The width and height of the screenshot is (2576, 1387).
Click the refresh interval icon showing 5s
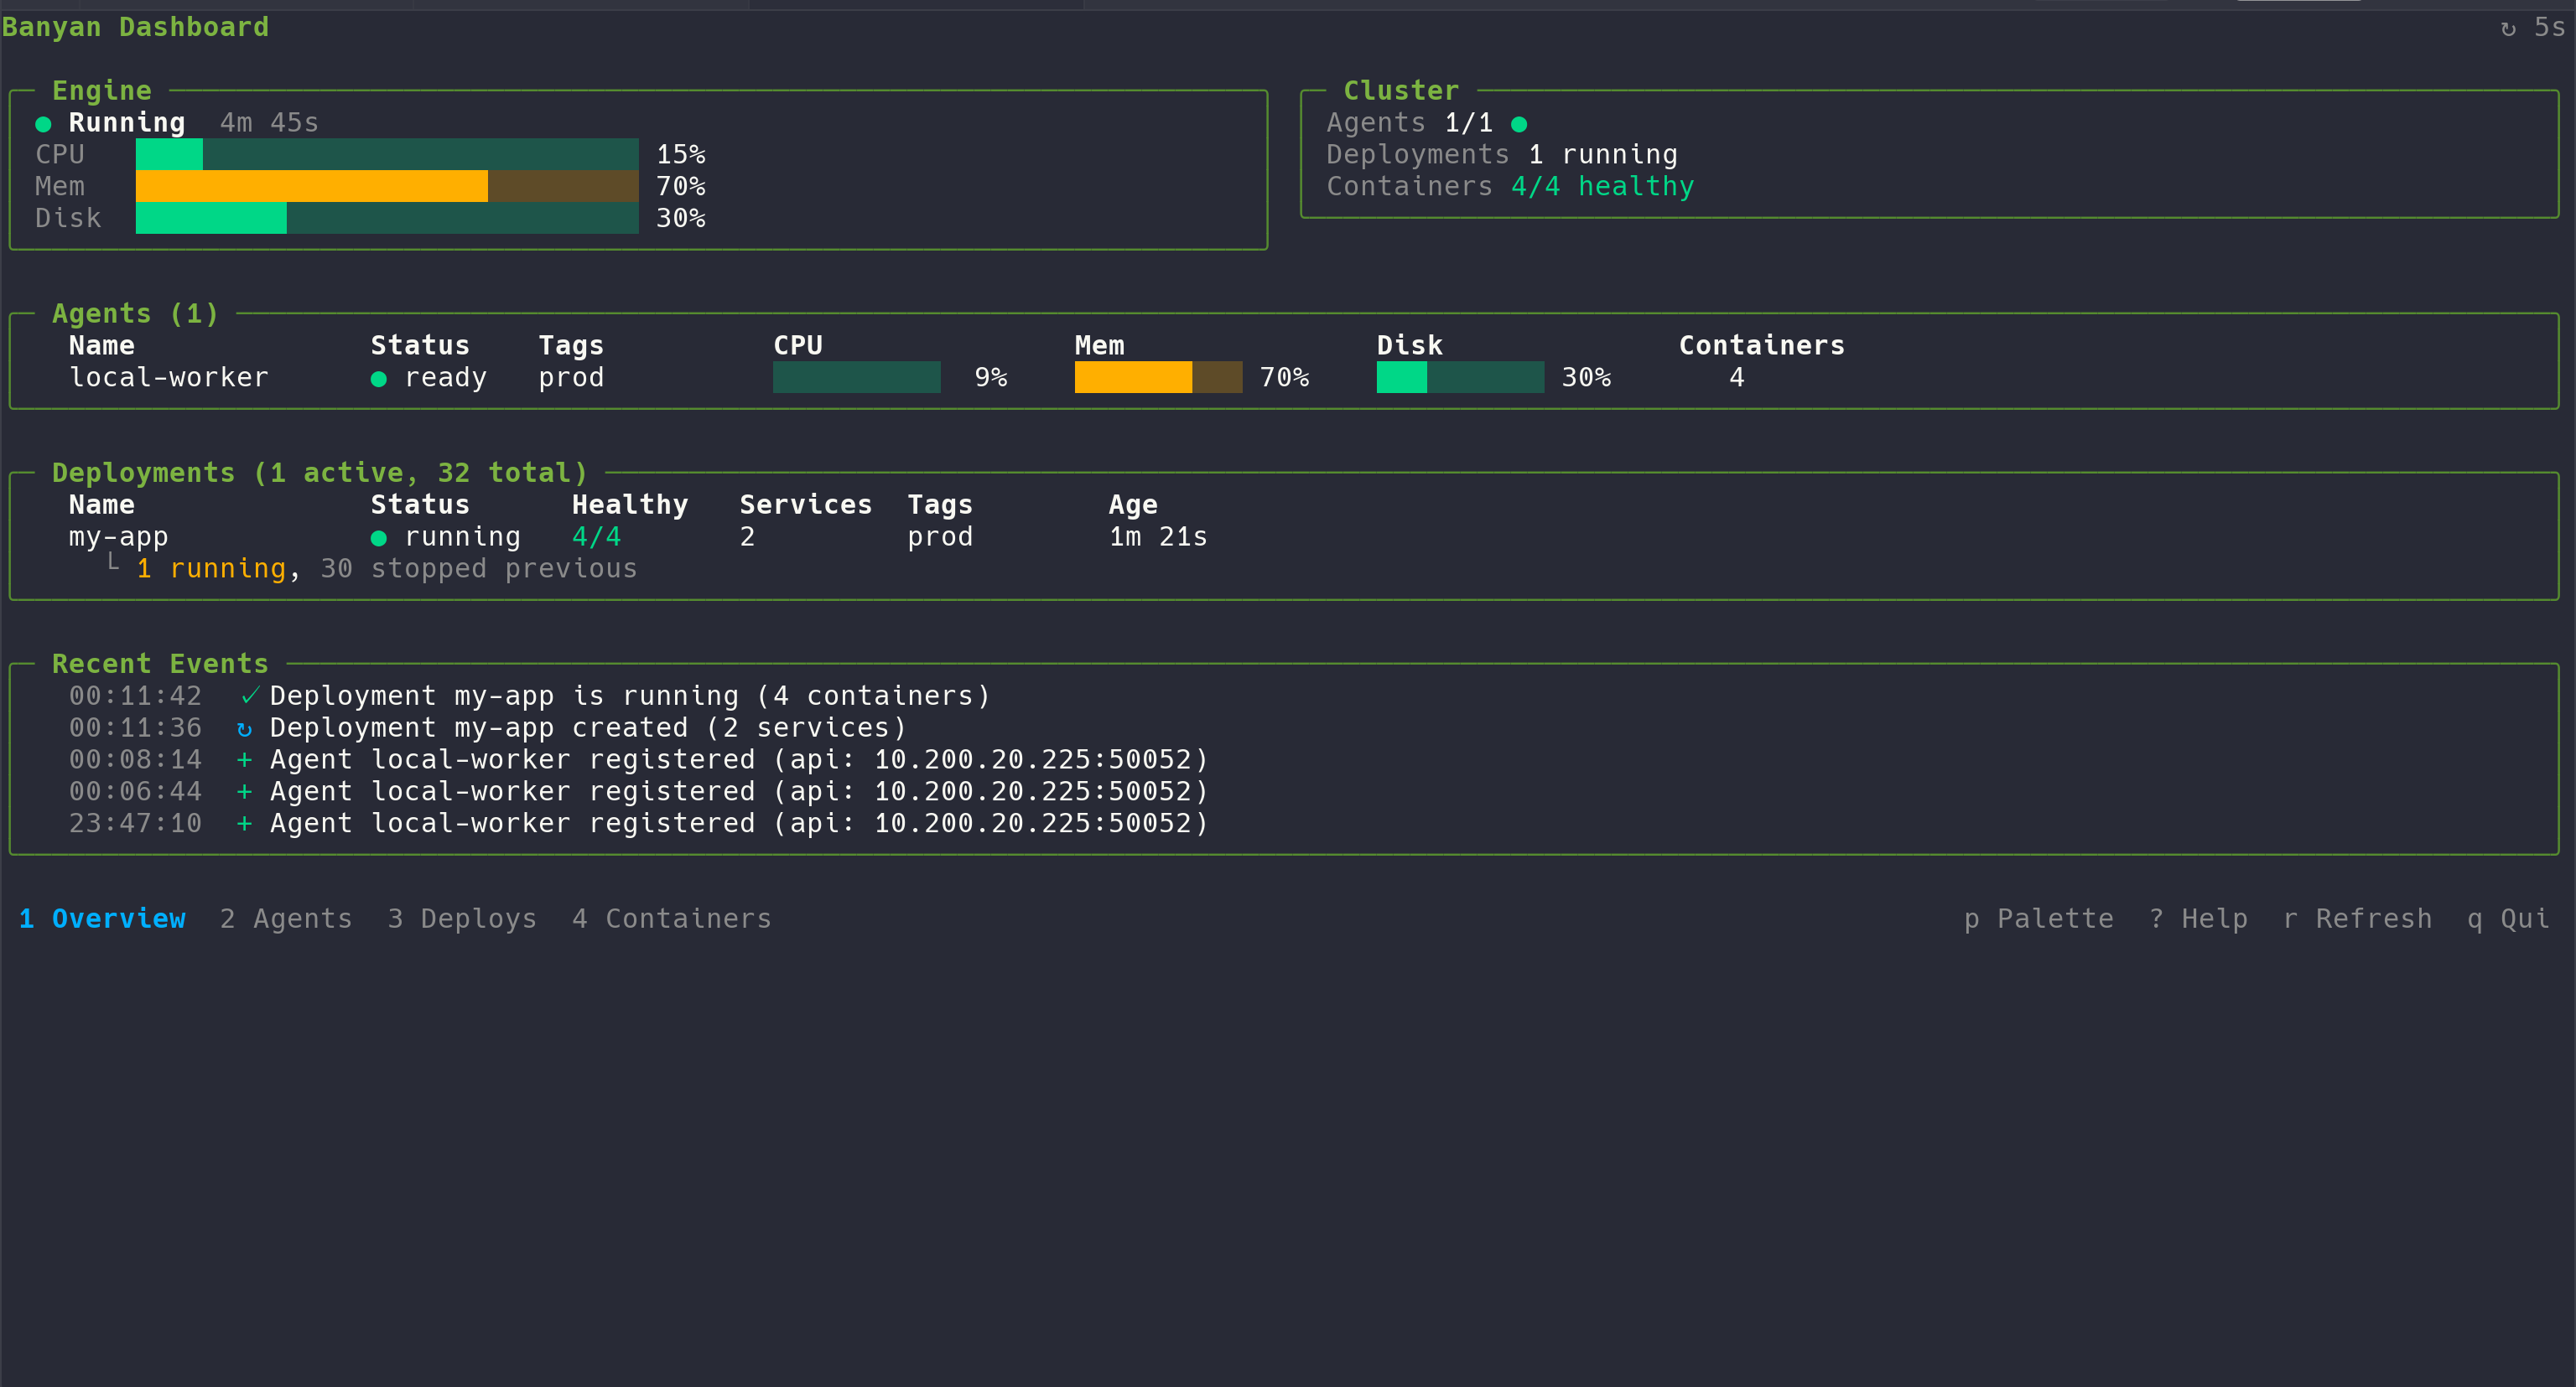[2508, 26]
